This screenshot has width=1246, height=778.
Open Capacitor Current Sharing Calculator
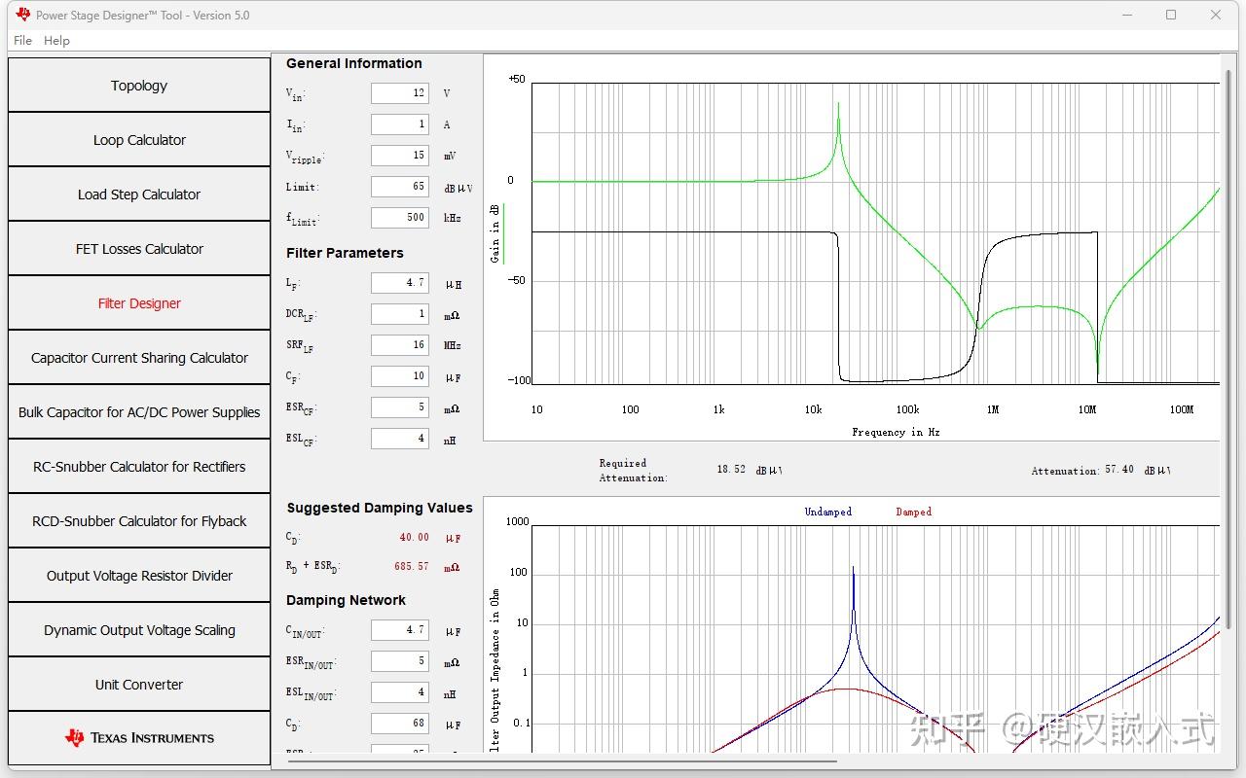[x=139, y=358]
